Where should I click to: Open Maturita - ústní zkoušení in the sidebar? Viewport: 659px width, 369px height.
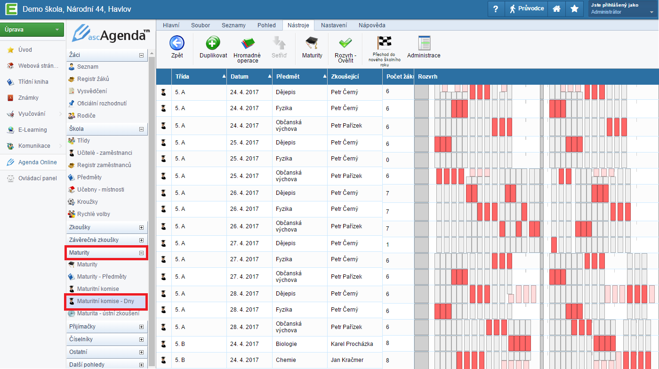click(108, 313)
